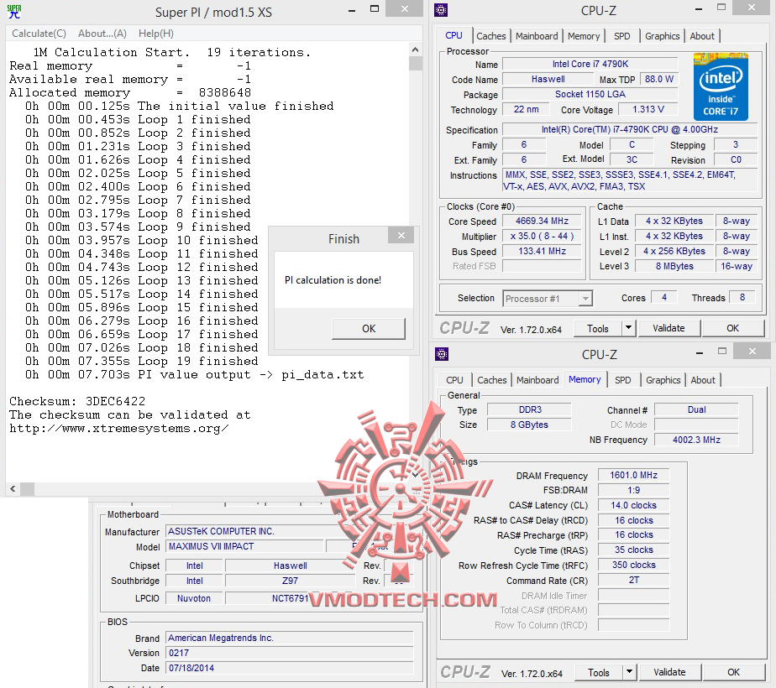
Task: Select the CPU tab in upper CPU-Z window
Action: tap(454, 35)
